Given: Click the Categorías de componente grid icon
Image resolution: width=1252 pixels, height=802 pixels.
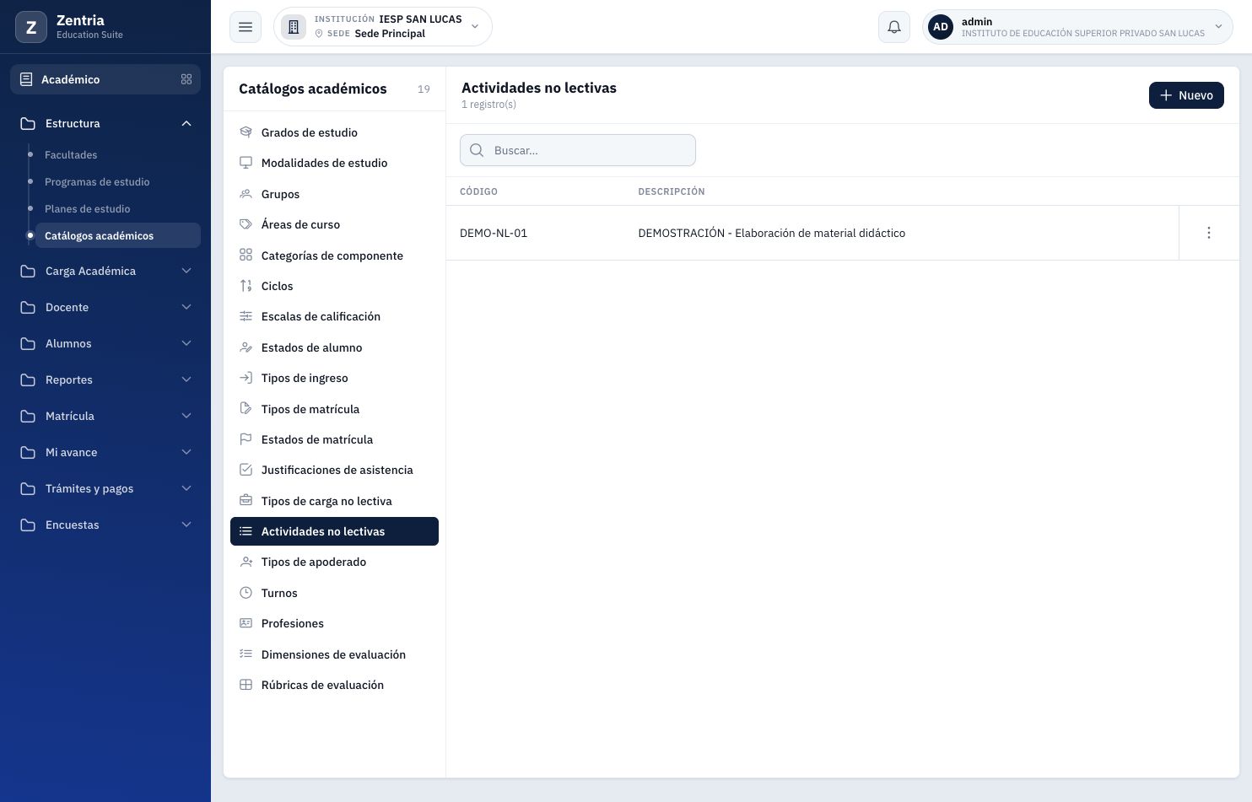Looking at the screenshot, I should coord(246,255).
